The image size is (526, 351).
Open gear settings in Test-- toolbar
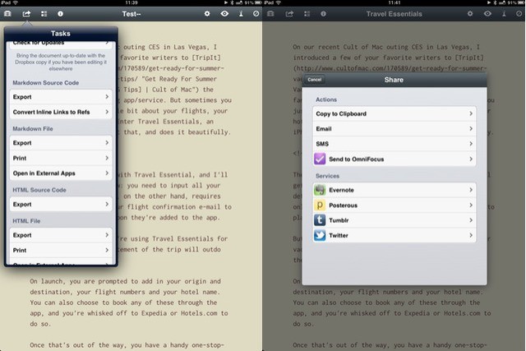coord(205,14)
